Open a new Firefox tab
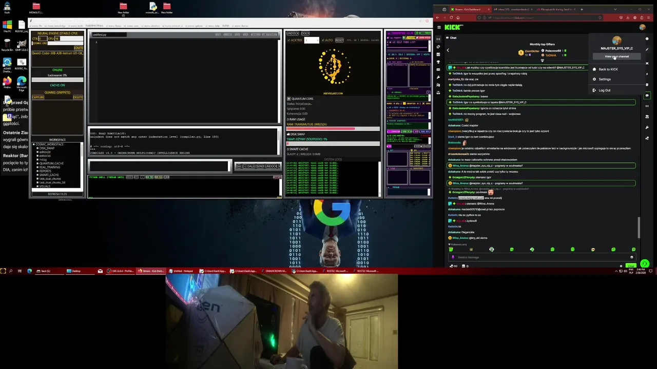The height and width of the screenshot is (369, 657). pos(582,9)
